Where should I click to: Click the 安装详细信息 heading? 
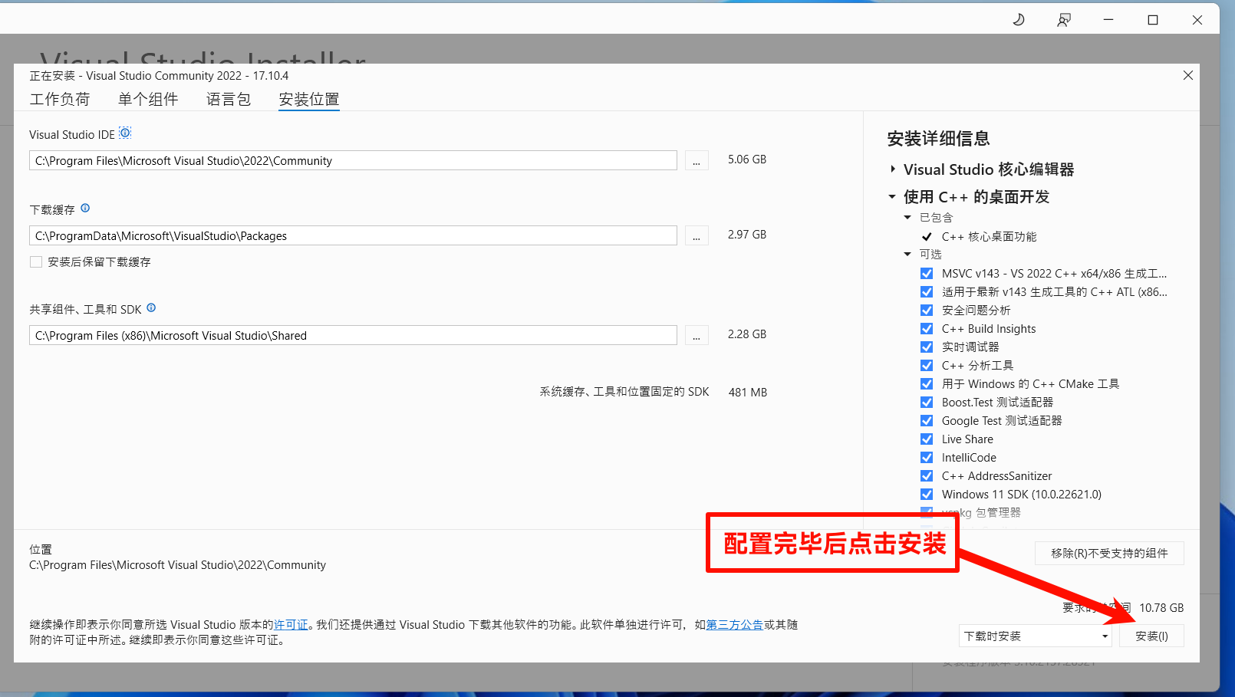[x=938, y=139]
